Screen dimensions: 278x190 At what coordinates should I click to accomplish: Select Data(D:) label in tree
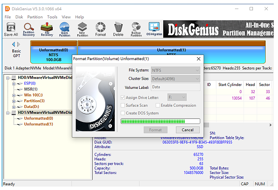point(31,107)
